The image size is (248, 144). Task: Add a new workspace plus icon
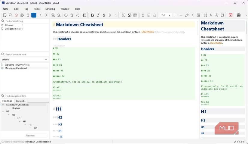[x=175, y=15]
